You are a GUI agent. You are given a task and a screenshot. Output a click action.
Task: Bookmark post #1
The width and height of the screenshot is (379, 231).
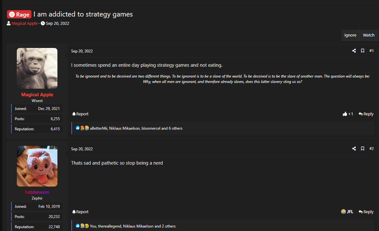(363, 51)
